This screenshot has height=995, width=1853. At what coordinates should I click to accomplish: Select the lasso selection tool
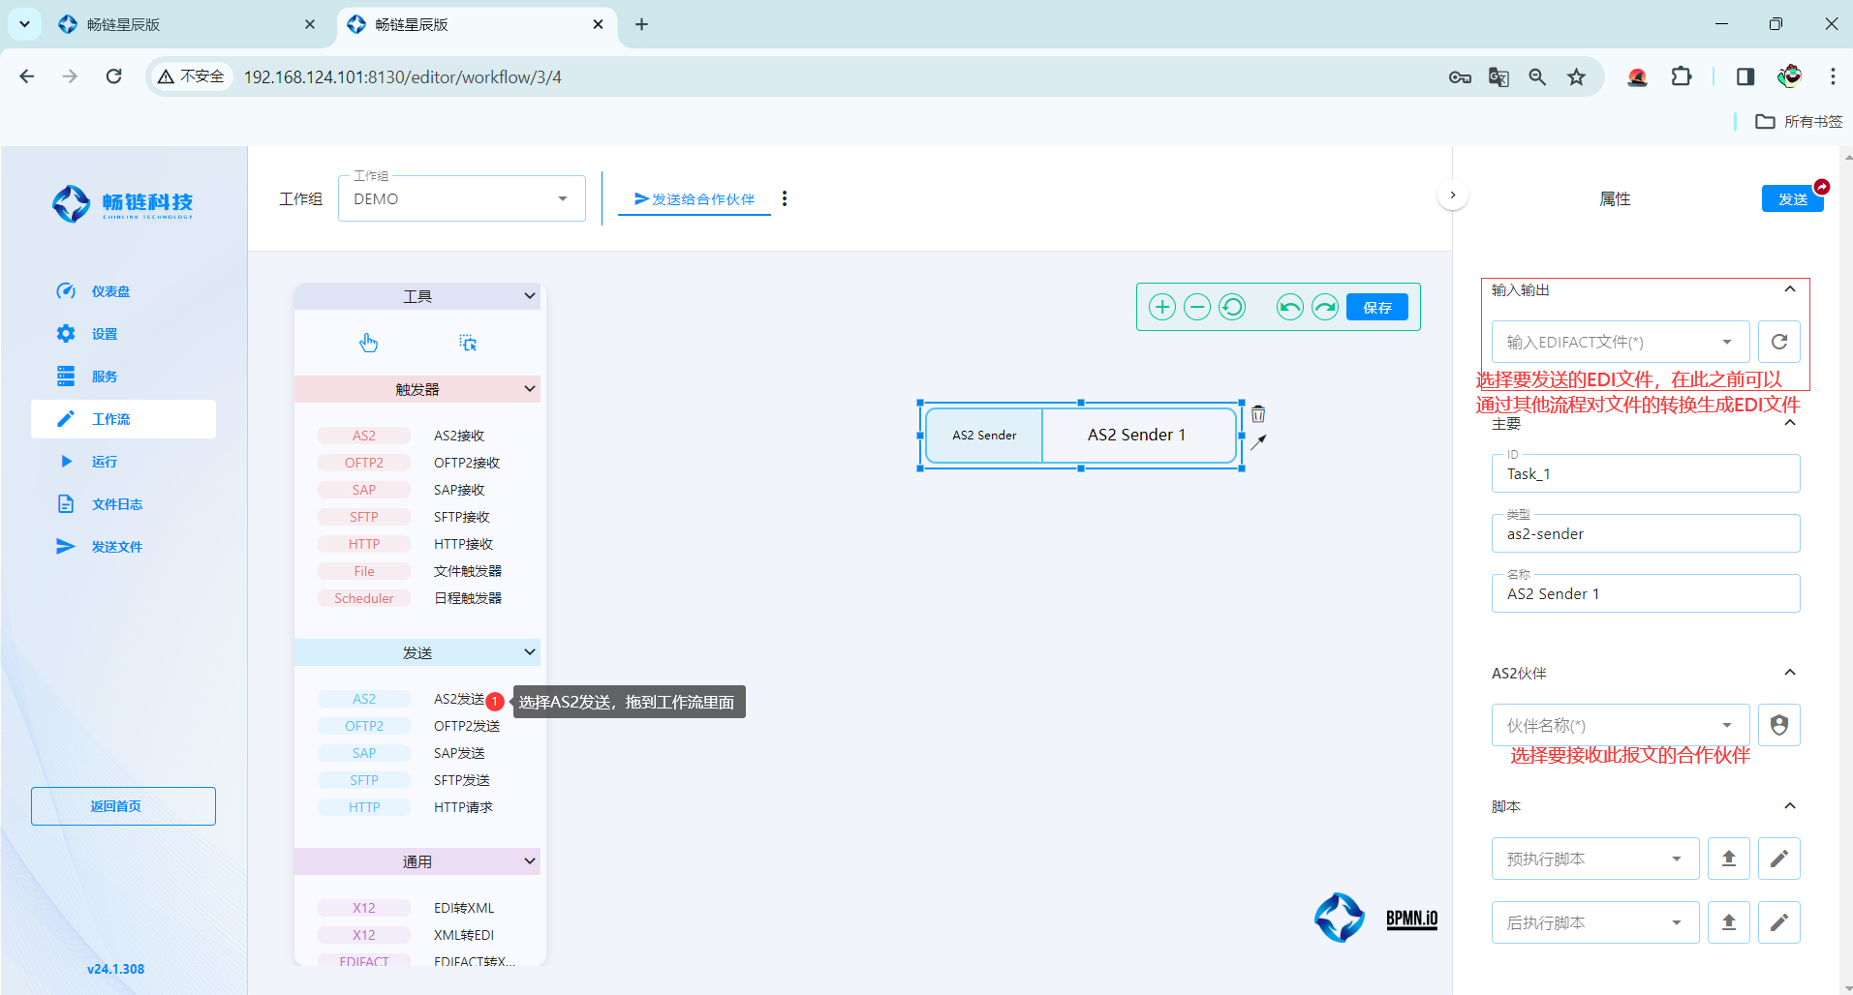click(468, 343)
